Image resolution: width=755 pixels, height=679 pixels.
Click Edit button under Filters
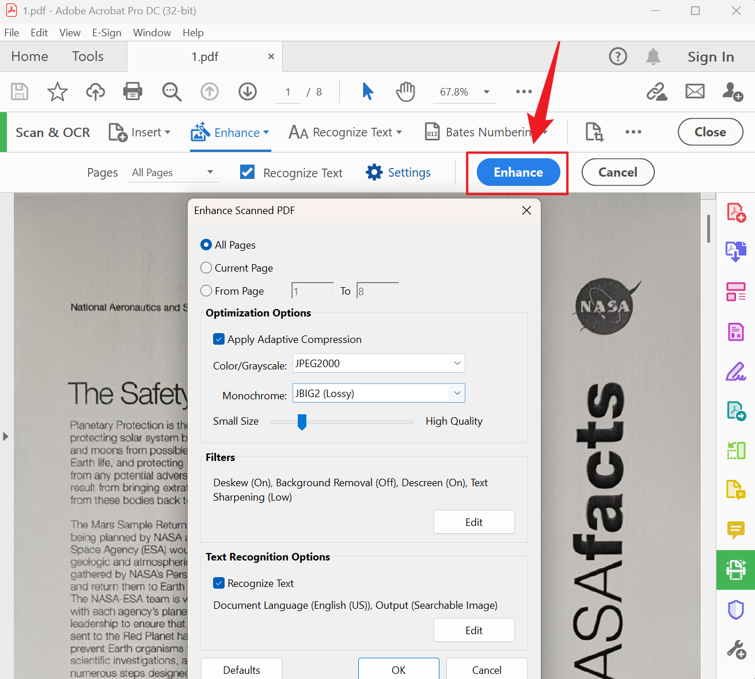[473, 522]
